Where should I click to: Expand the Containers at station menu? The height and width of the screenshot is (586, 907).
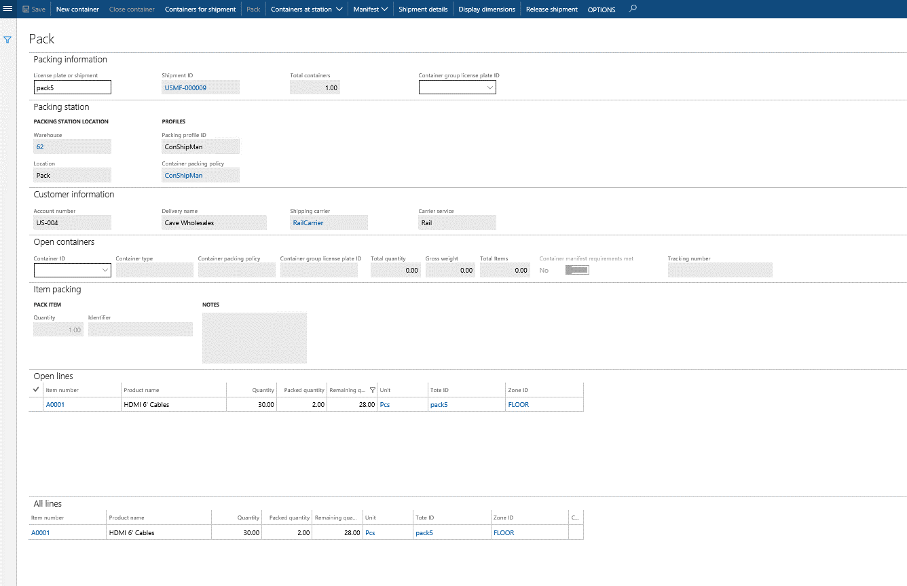(306, 9)
